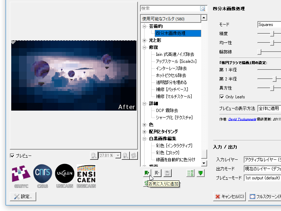Click the 使用可能なフィルタ (580) header
The height and width of the screenshot is (211, 281).
click(x=171, y=19)
